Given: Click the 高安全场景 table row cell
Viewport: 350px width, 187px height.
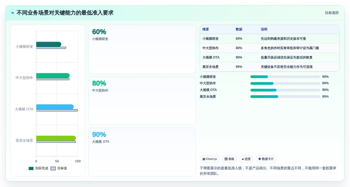Looking at the screenshot, I should tap(211, 67).
